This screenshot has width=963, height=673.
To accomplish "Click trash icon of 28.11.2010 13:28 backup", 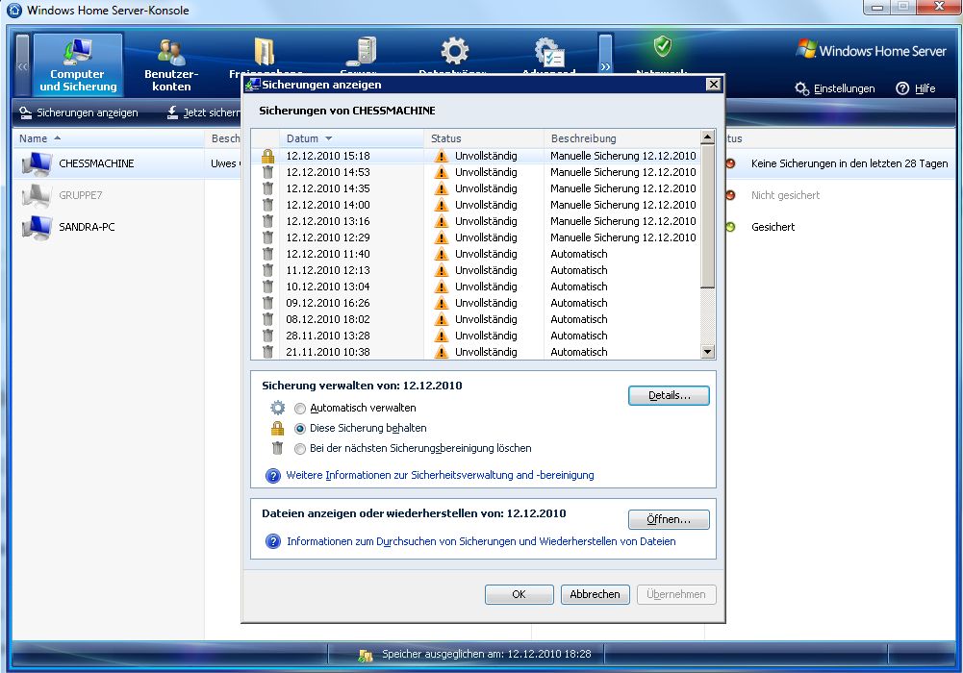I will pos(267,336).
